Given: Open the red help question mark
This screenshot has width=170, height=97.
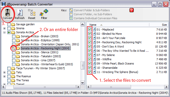Looking at the screenshot, I should coord(131,10).
